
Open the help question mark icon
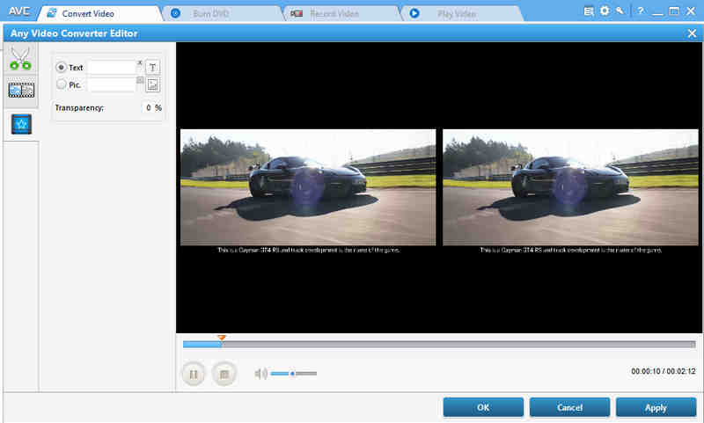click(641, 11)
